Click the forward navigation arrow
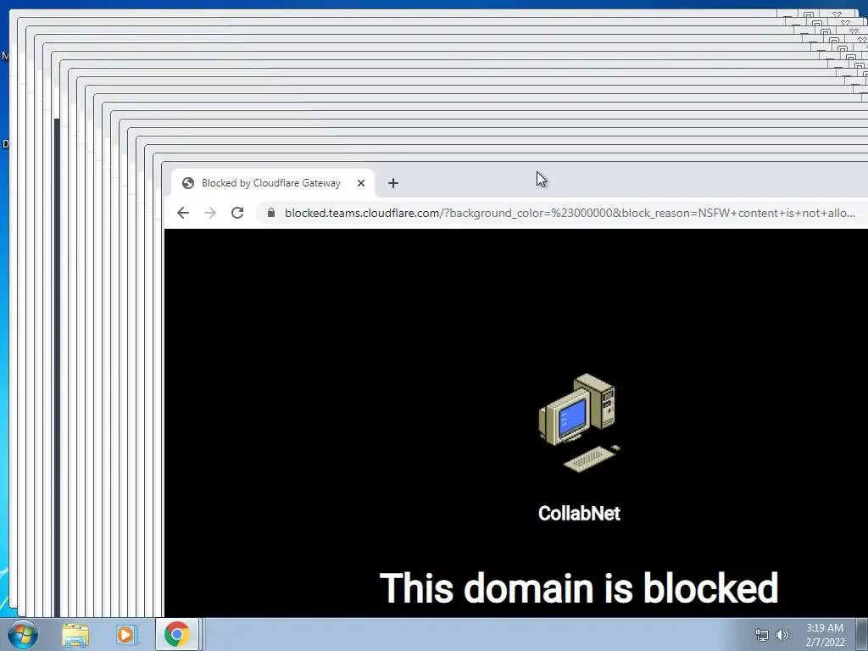The width and height of the screenshot is (868, 651). (x=210, y=213)
